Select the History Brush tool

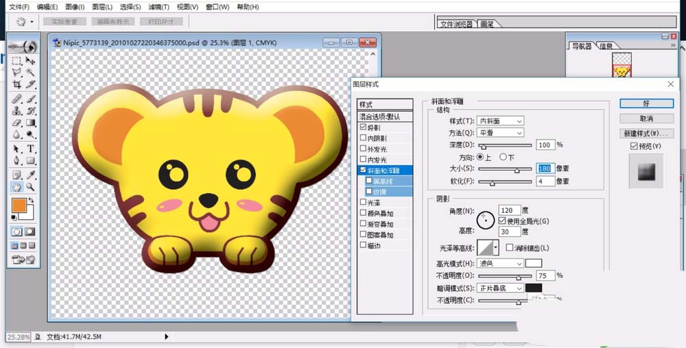[x=30, y=111]
